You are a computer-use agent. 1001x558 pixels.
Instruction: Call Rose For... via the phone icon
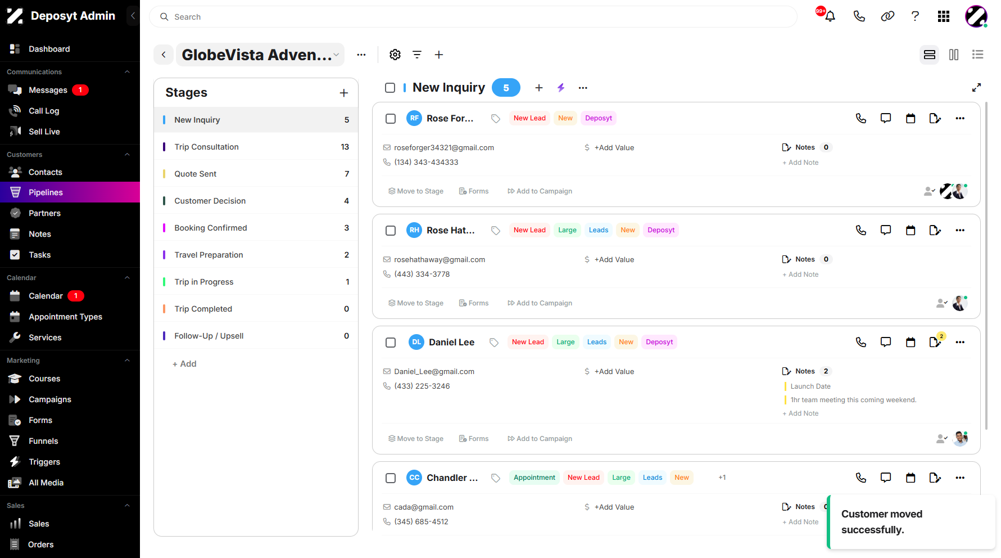(x=861, y=118)
